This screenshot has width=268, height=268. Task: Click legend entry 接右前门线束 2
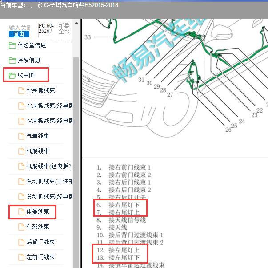pyautogui.click(x=130, y=175)
